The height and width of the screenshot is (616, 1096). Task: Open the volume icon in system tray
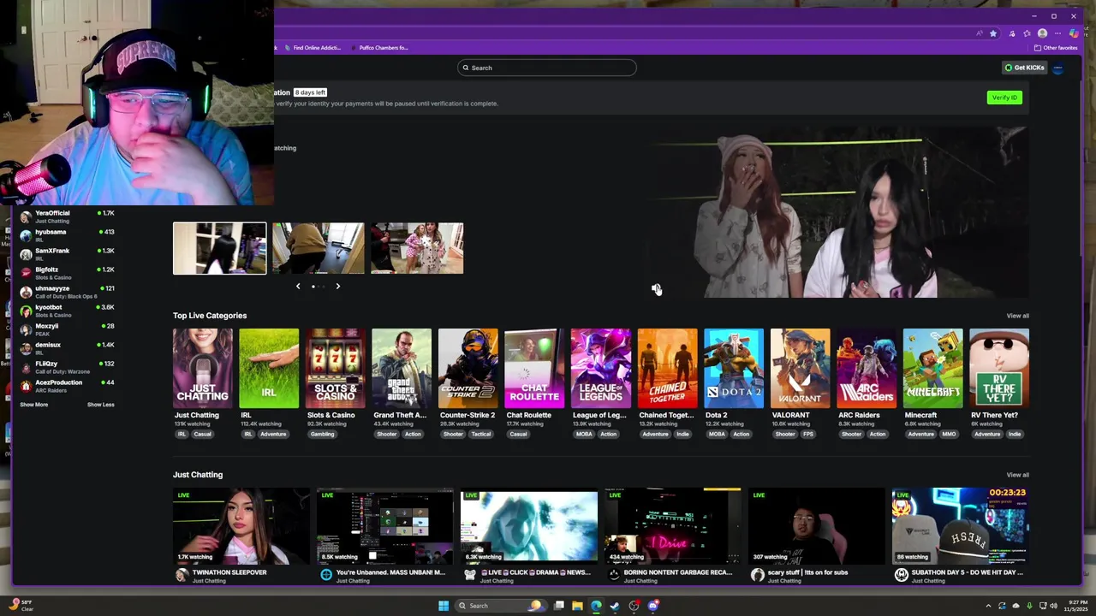point(1053,606)
